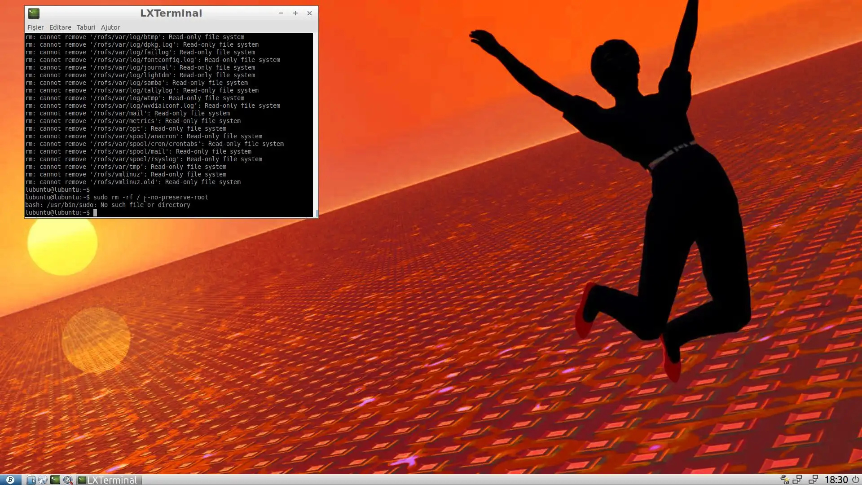The height and width of the screenshot is (485, 862).
Task: Open the first network connection tray icon
Action: pyautogui.click(x=797, y=480)
